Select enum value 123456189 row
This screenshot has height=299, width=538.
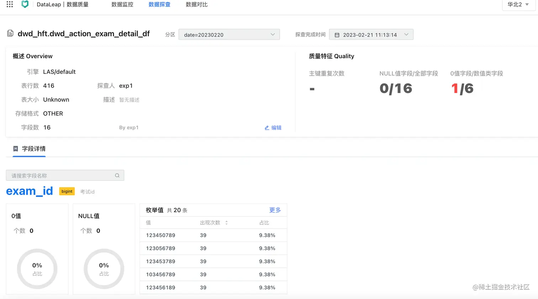point(213,288)
